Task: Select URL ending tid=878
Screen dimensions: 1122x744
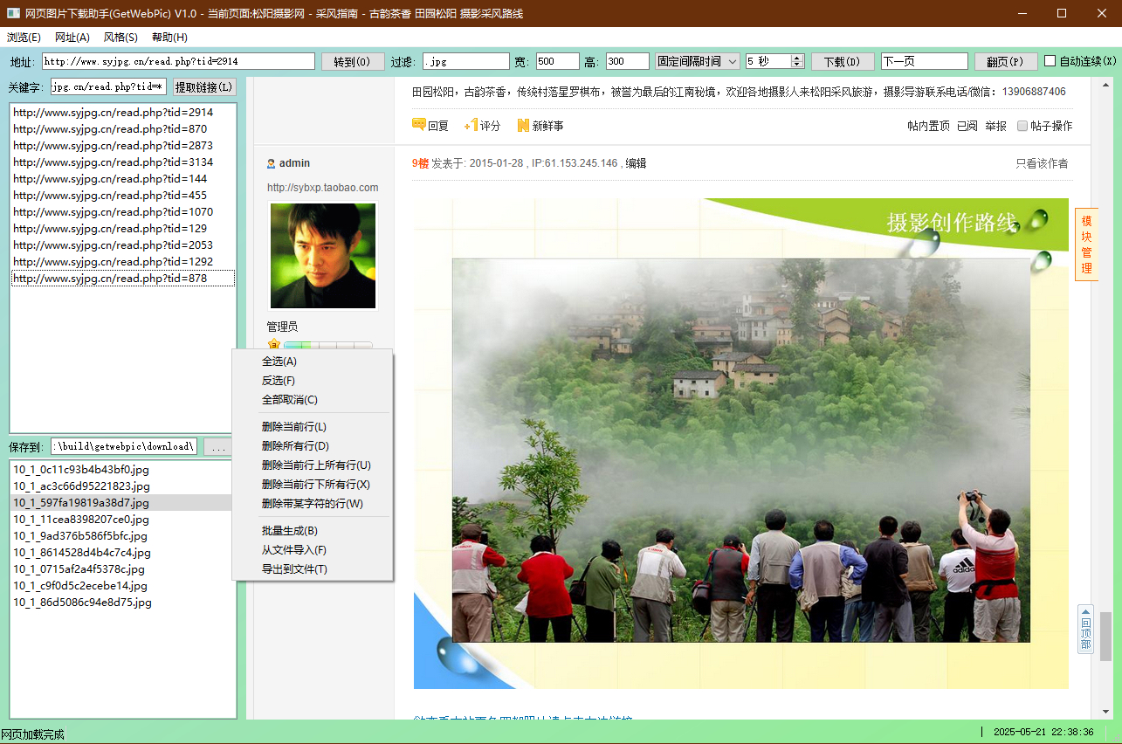Action: [x=122, y=279]
